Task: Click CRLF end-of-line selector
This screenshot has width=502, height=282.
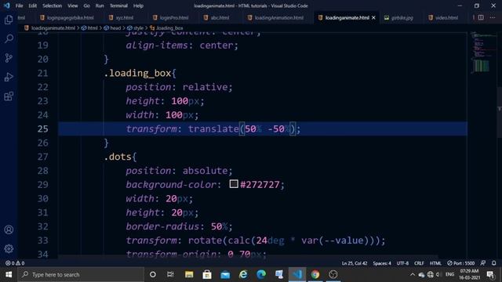Action: pos(419,263)
